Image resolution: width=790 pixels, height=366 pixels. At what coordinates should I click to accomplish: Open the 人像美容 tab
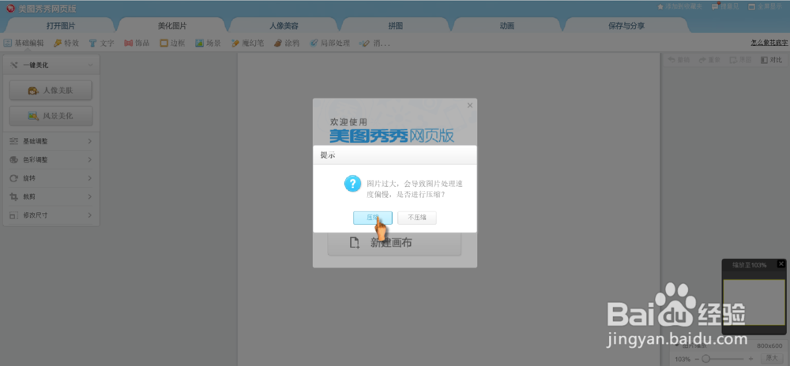[x=284, y=26]
